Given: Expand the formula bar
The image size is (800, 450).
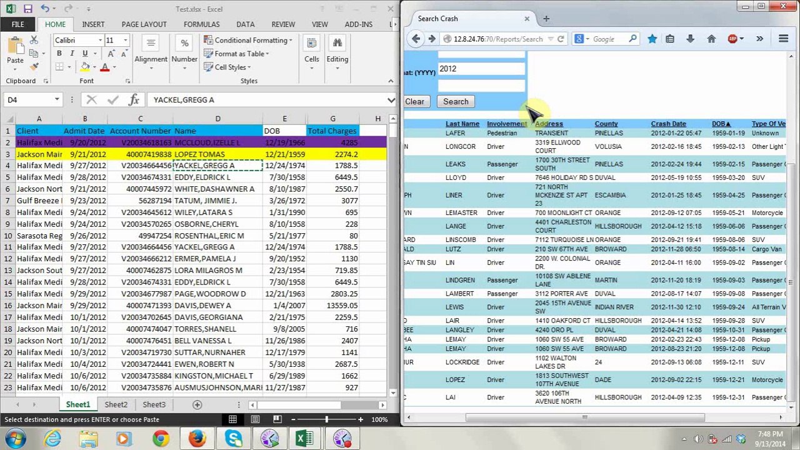Looking at the screenshot, I should coord(391,100).
